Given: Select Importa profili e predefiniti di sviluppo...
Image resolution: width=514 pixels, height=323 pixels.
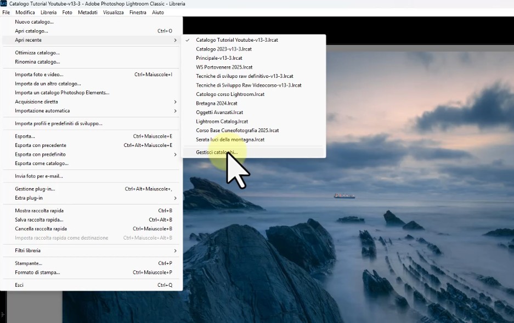Looking at the screenshot, I should (x=91, y=124).
